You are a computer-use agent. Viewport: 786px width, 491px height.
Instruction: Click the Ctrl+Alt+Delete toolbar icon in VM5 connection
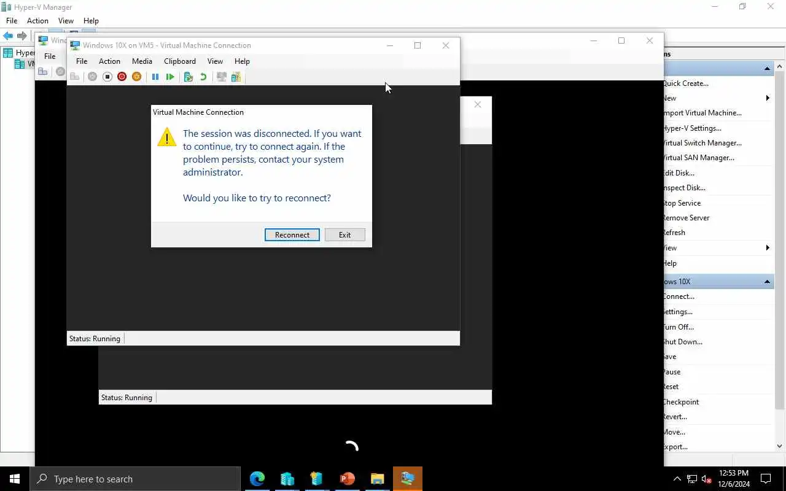click(x=75, y=77)
